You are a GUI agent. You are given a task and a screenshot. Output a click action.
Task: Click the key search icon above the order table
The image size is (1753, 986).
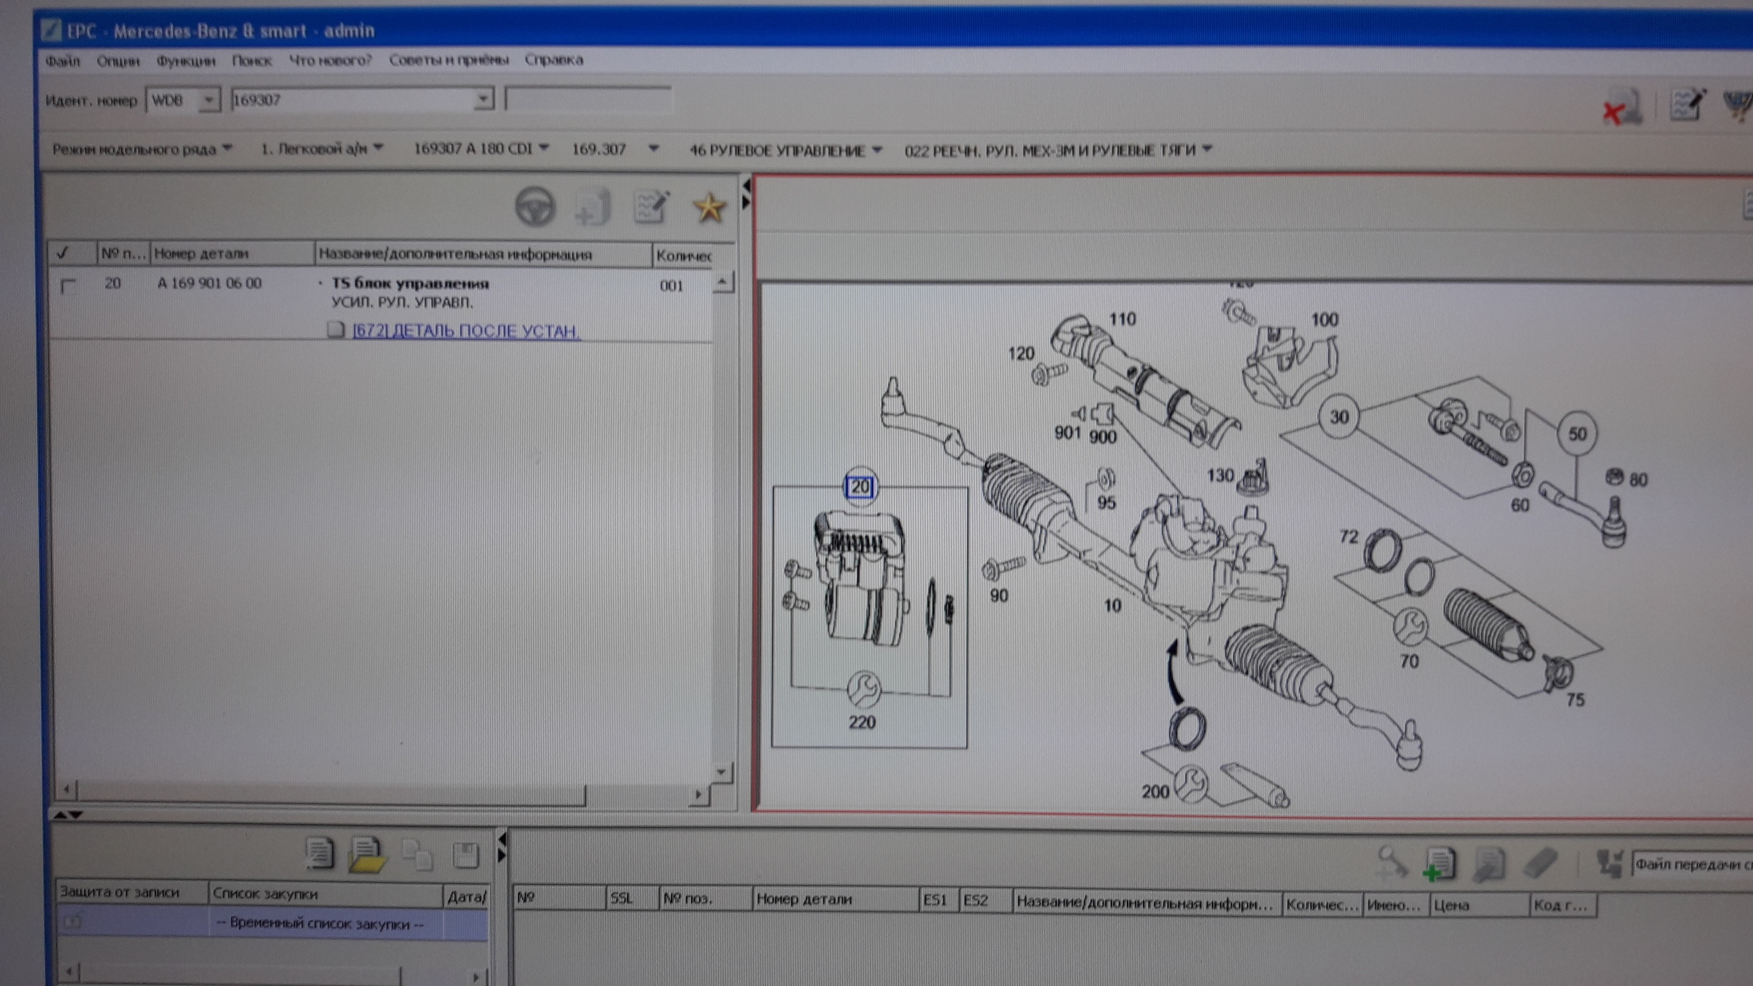[x=1392, y=862]
